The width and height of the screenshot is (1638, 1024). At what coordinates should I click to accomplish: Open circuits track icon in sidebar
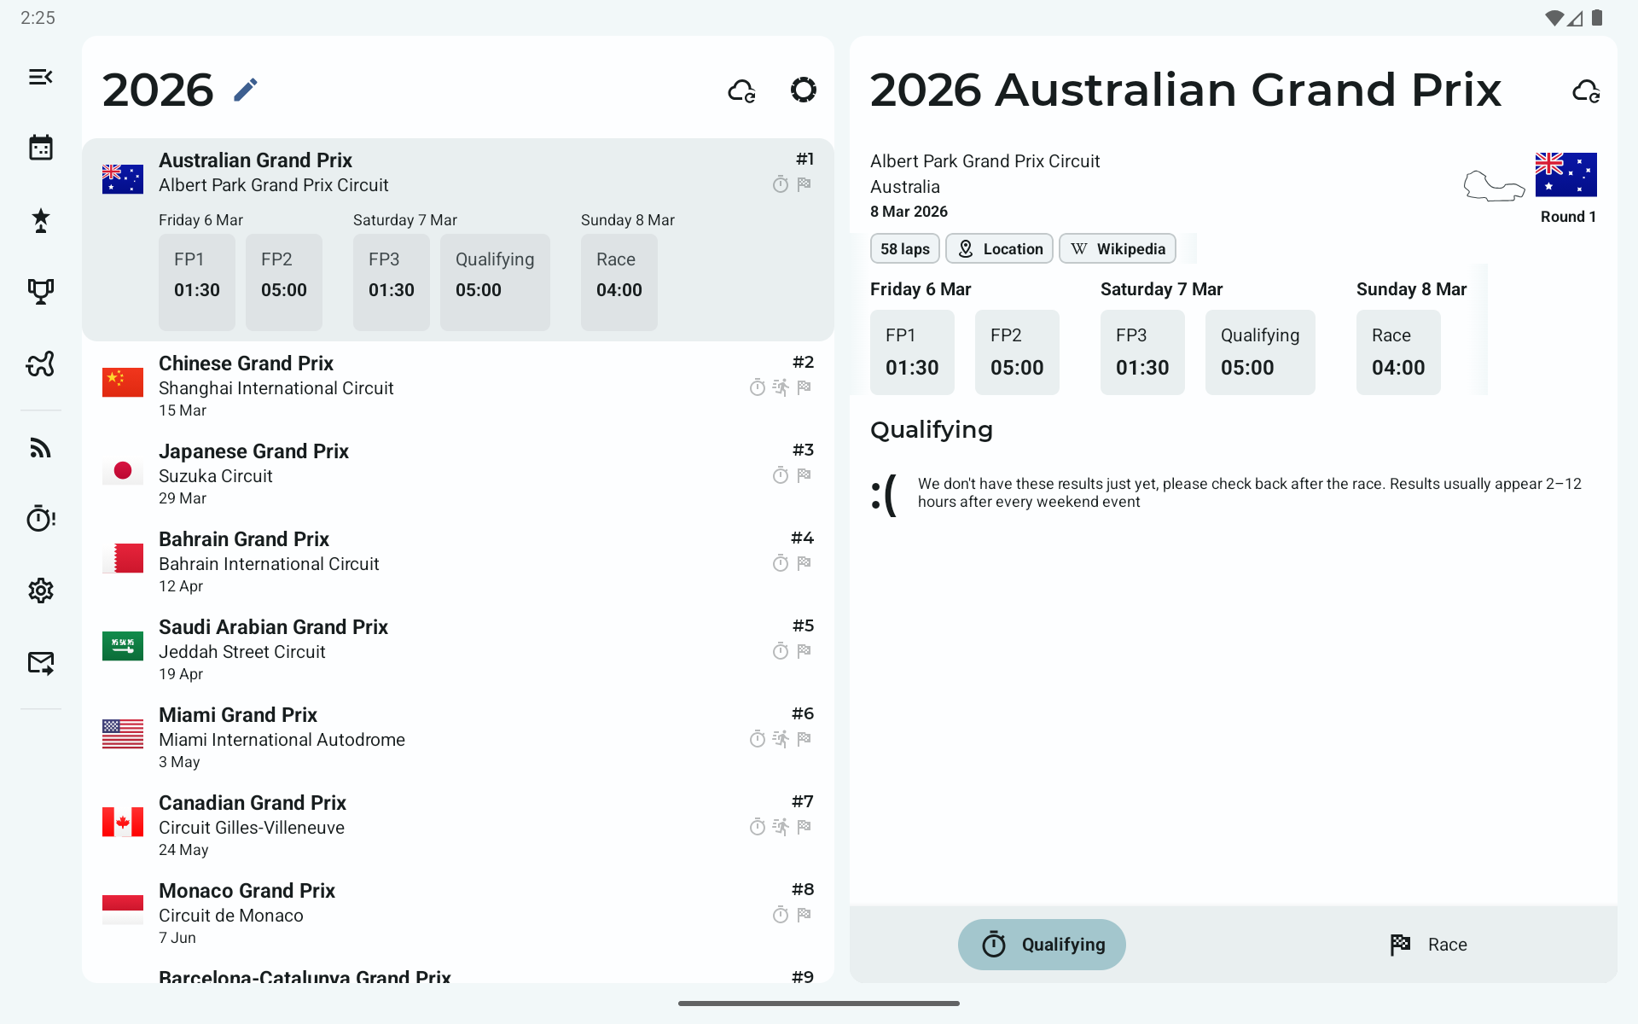(40, 364)
